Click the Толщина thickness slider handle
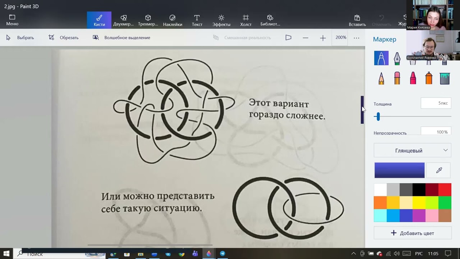Screen dimensions: 460x259 click(x=378, y=116)
